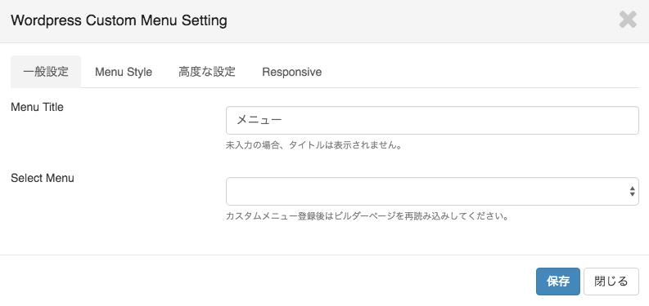Select the Responsive tab
The image size is (649, 306).
[x=292, y=72]
